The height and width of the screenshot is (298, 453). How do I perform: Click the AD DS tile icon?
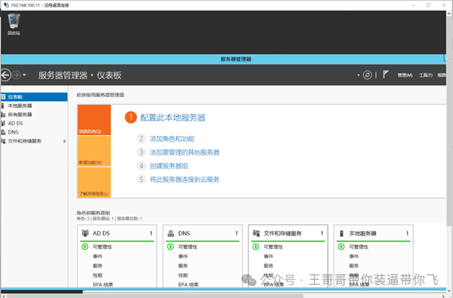click(x=85, y=233)
